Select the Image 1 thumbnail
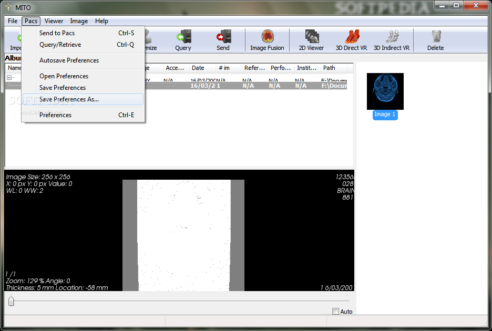This screenshot has height=331, width=492. (x=385, y=91)
